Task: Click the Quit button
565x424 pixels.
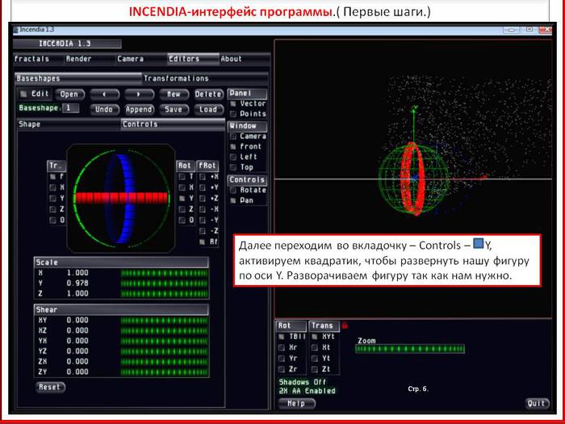Action: (x=537, y=404)
